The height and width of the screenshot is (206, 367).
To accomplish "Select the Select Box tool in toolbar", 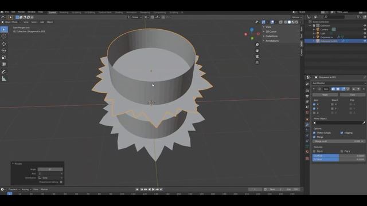I will pos(4,29).
